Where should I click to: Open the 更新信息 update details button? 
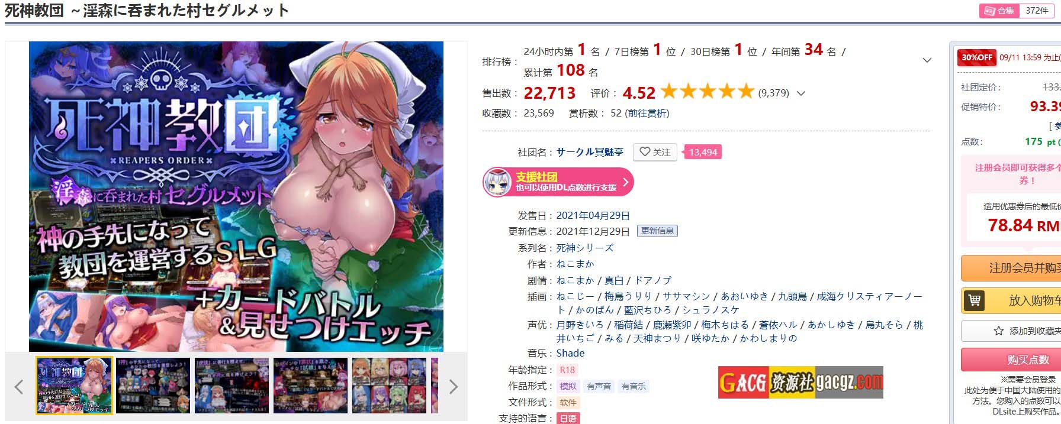(x=657, y=231)
